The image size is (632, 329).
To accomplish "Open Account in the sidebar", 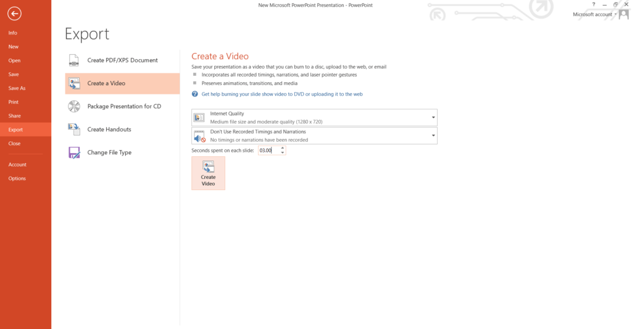I will coord(17,164).
